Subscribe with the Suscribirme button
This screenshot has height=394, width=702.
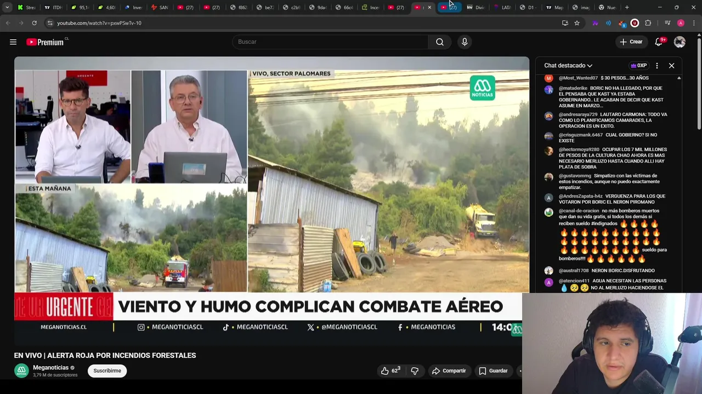pyautogui.click(x=107, y=371)
